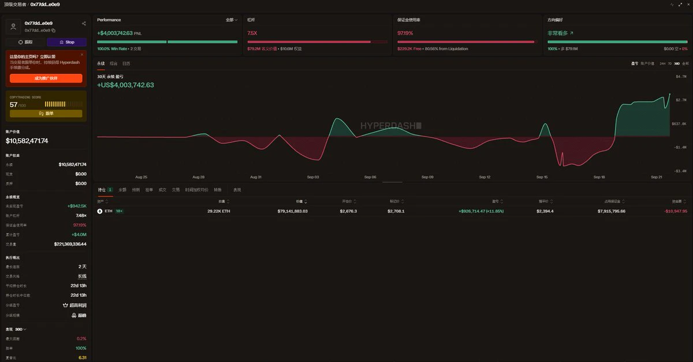The height and width of the screenshot is (362, 693).
Task: Click the arrow icon next to 非常看多
Action: (572, 33)
